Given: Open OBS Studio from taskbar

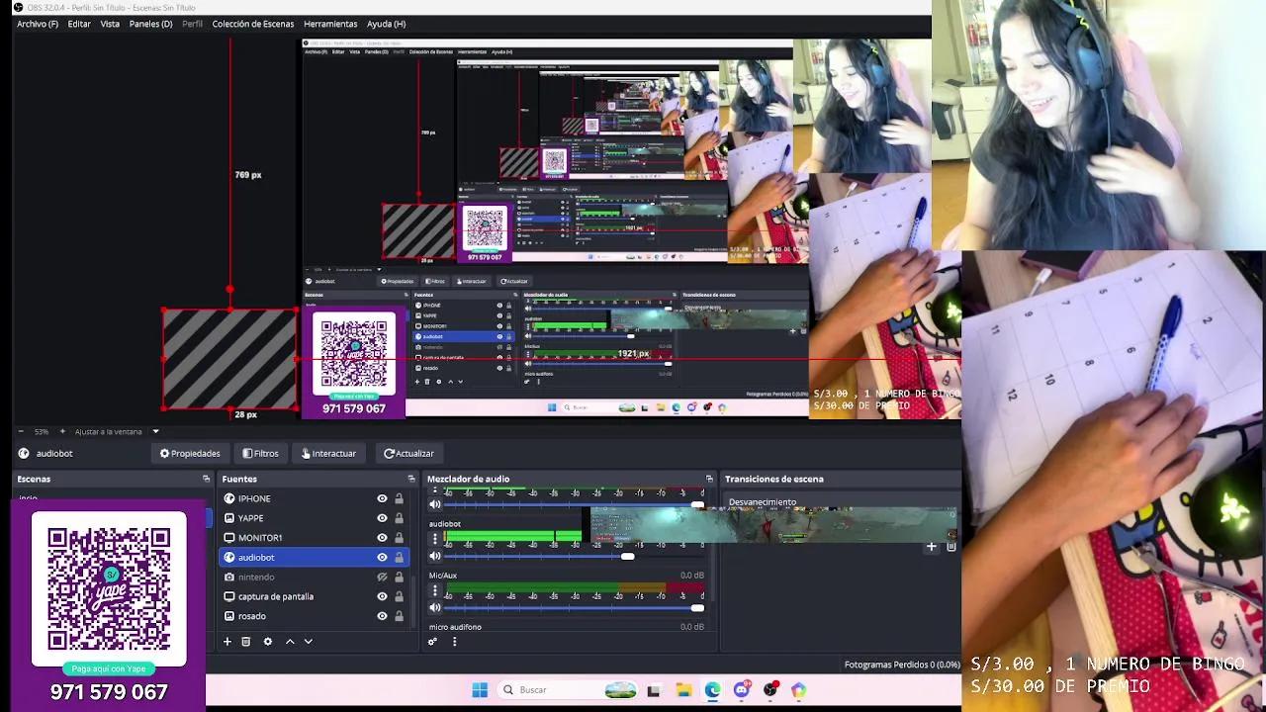Looking at the screenshot, I should 770,690.
